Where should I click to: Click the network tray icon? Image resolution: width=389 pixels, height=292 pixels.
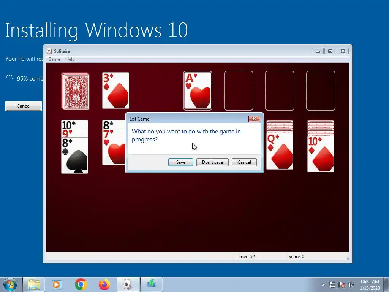pyautogui.click(x=332, y=285)
